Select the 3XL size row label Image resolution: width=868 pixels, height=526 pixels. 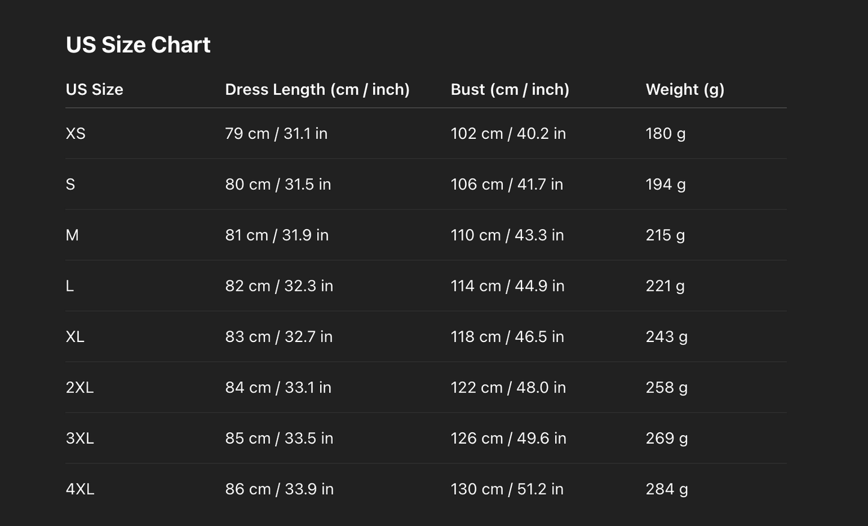[80, 438]
